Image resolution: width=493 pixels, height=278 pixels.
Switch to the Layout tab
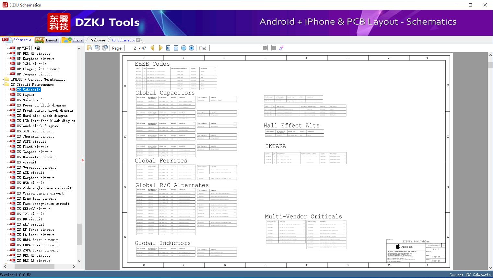pos(47,40)
